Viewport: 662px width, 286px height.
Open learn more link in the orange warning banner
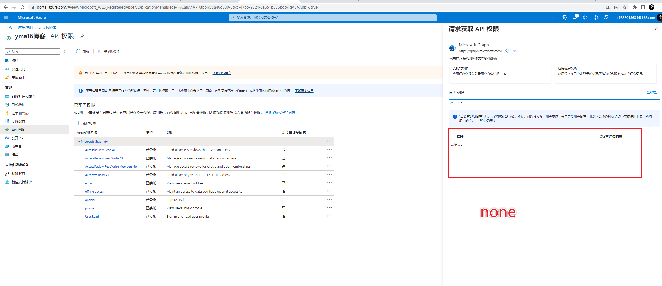(222, 73)
